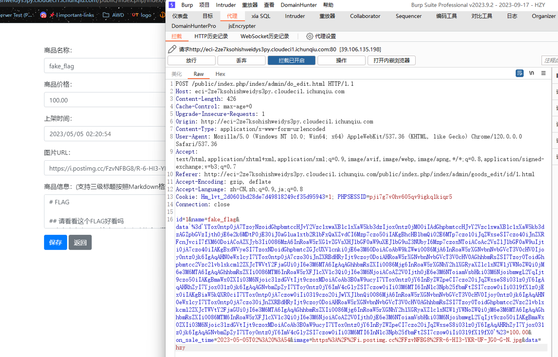This screenshot has width=558, height=357.
Task: Open the AWD bookmark folder icon
Action: click(x=106, y=15)
